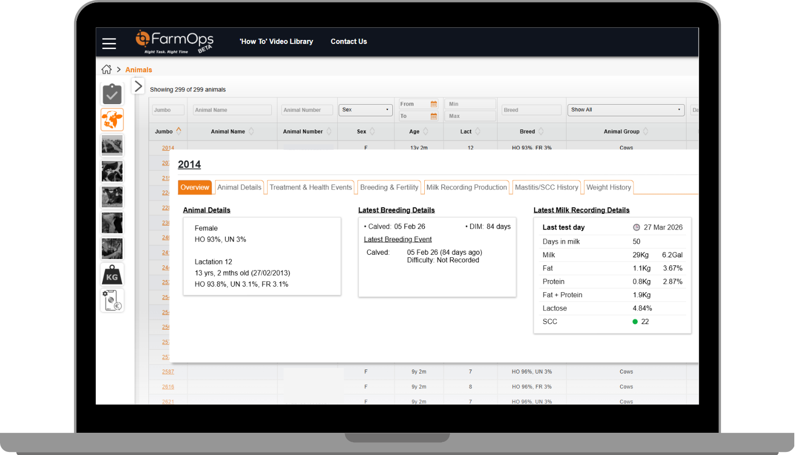
Task: Open the KG weight sidebar icon
Action: pyautogui.click(x=112, y=275)
